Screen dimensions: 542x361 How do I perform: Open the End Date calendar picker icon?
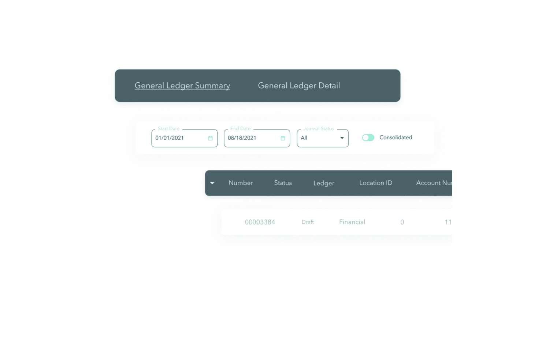pos(283,138)
